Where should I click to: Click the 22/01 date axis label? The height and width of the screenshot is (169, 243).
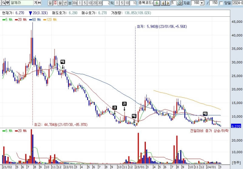69,167
